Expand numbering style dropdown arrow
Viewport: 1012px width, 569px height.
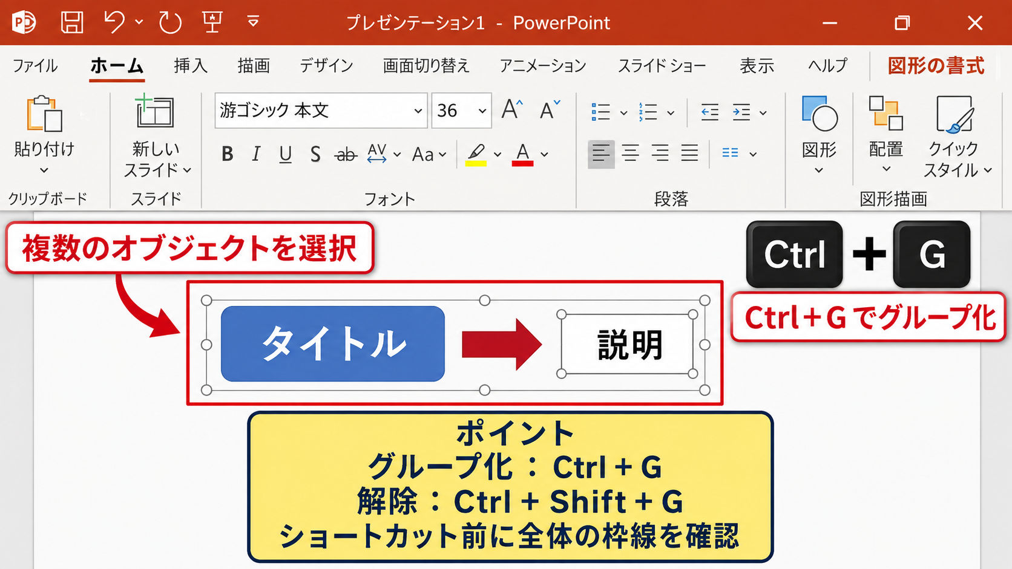(671, 112)
